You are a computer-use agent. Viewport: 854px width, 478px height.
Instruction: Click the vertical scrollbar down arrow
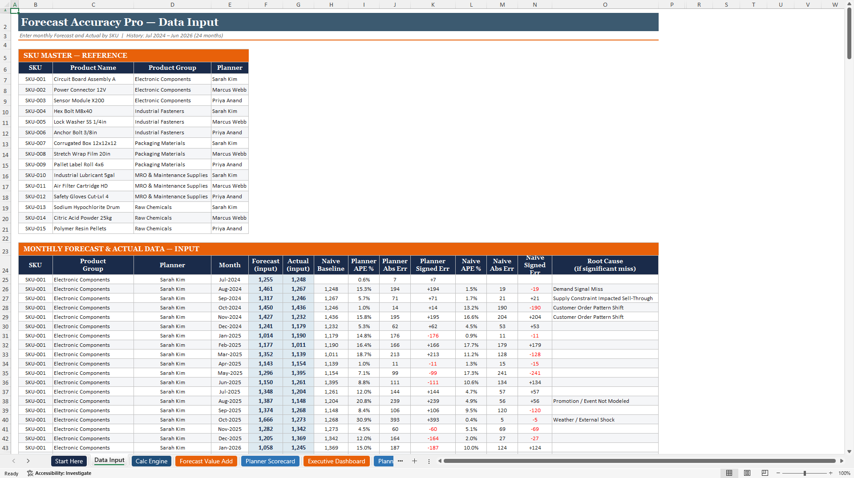click(849, 451)
